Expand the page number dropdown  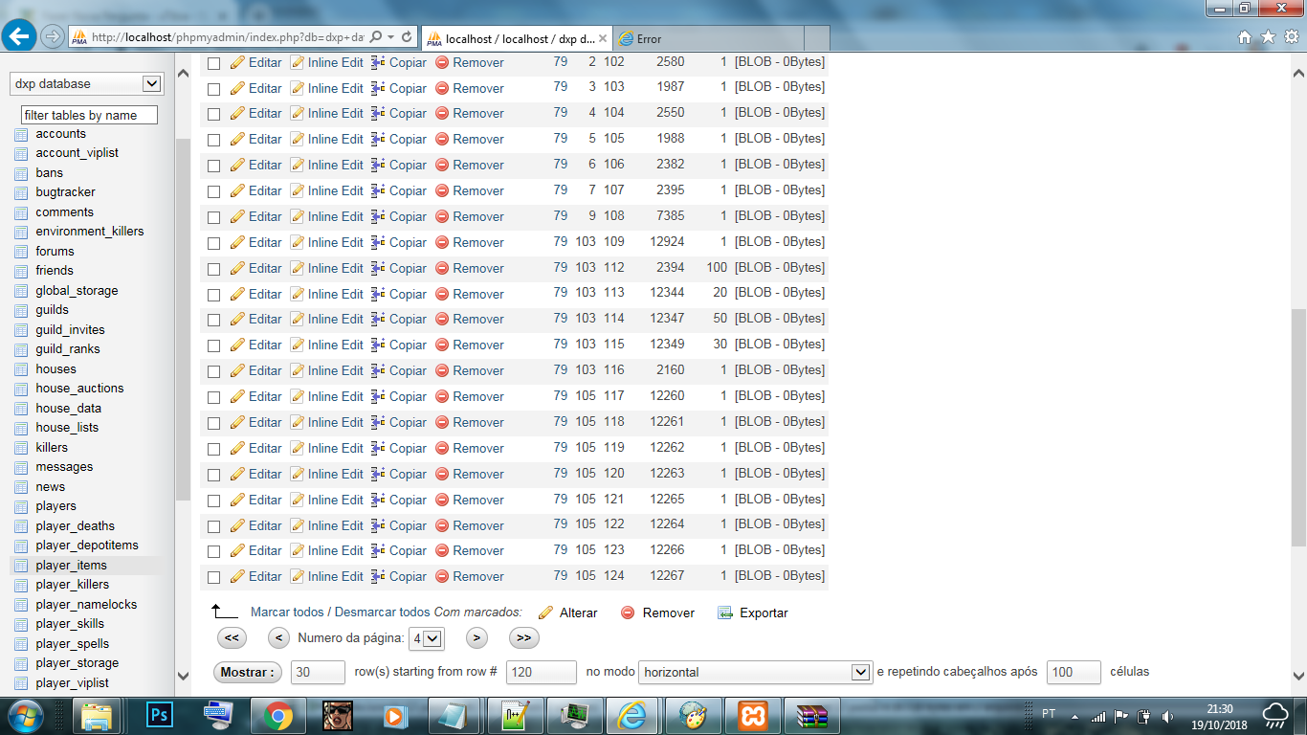click(427, 638)
